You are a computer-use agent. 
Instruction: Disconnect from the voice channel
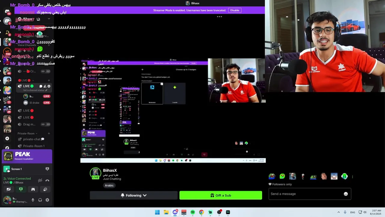click(x=47, y=181)
